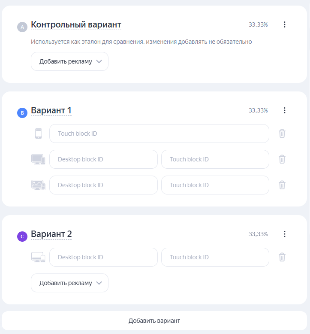Rename the Контрольный вариант title
Image resolution: width=310 pixels, height=334 pixels.
pos(76,25)
